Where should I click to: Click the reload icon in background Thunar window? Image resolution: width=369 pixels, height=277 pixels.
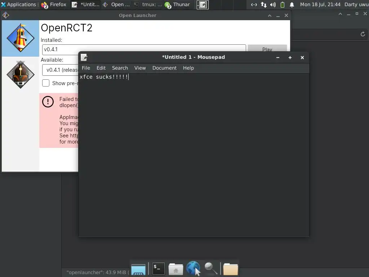pos(363,34)
